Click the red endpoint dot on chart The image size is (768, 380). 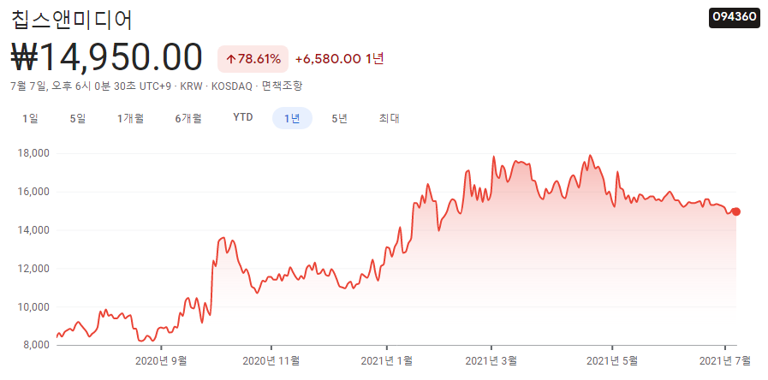click(x=735, y=211)
